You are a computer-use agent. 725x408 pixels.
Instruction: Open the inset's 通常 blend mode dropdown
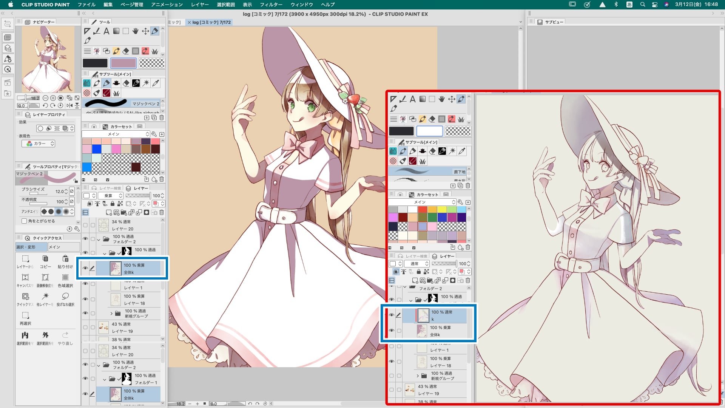[x=417, y=264]
